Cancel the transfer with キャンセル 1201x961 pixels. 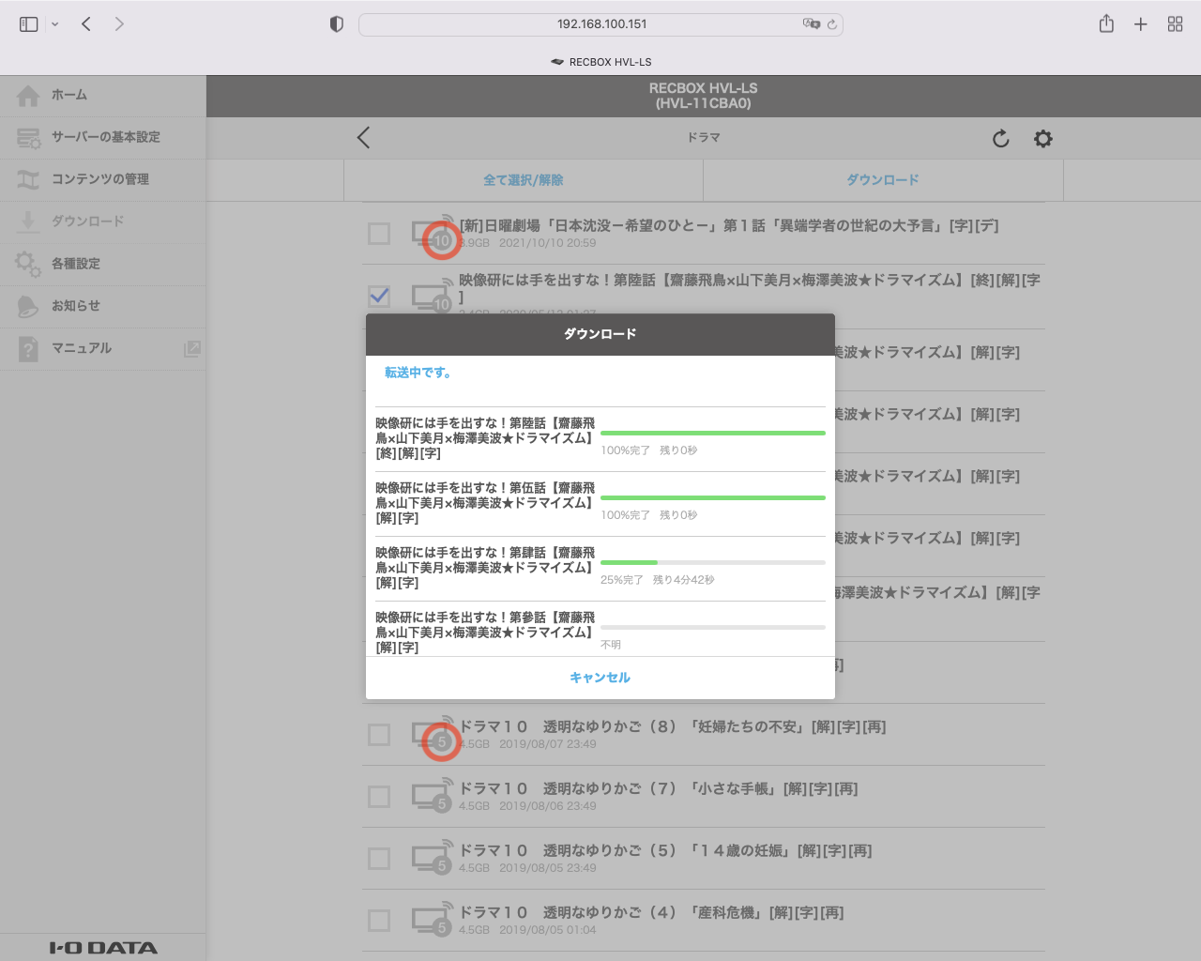click(x=600, y=678)
